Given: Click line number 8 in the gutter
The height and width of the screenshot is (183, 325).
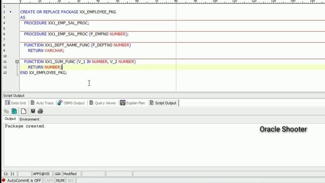Looking at the screenshot, I should tap(4, 45).
